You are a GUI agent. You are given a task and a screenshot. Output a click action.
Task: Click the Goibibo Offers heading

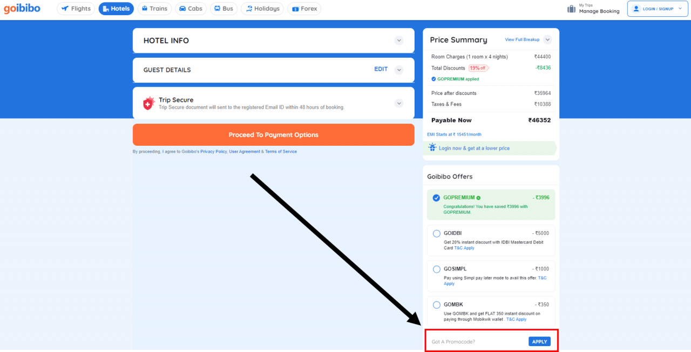coord(450,177)
